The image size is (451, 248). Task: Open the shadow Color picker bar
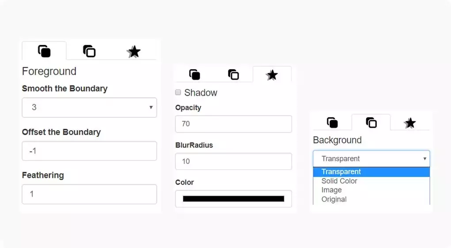point(234,199)
